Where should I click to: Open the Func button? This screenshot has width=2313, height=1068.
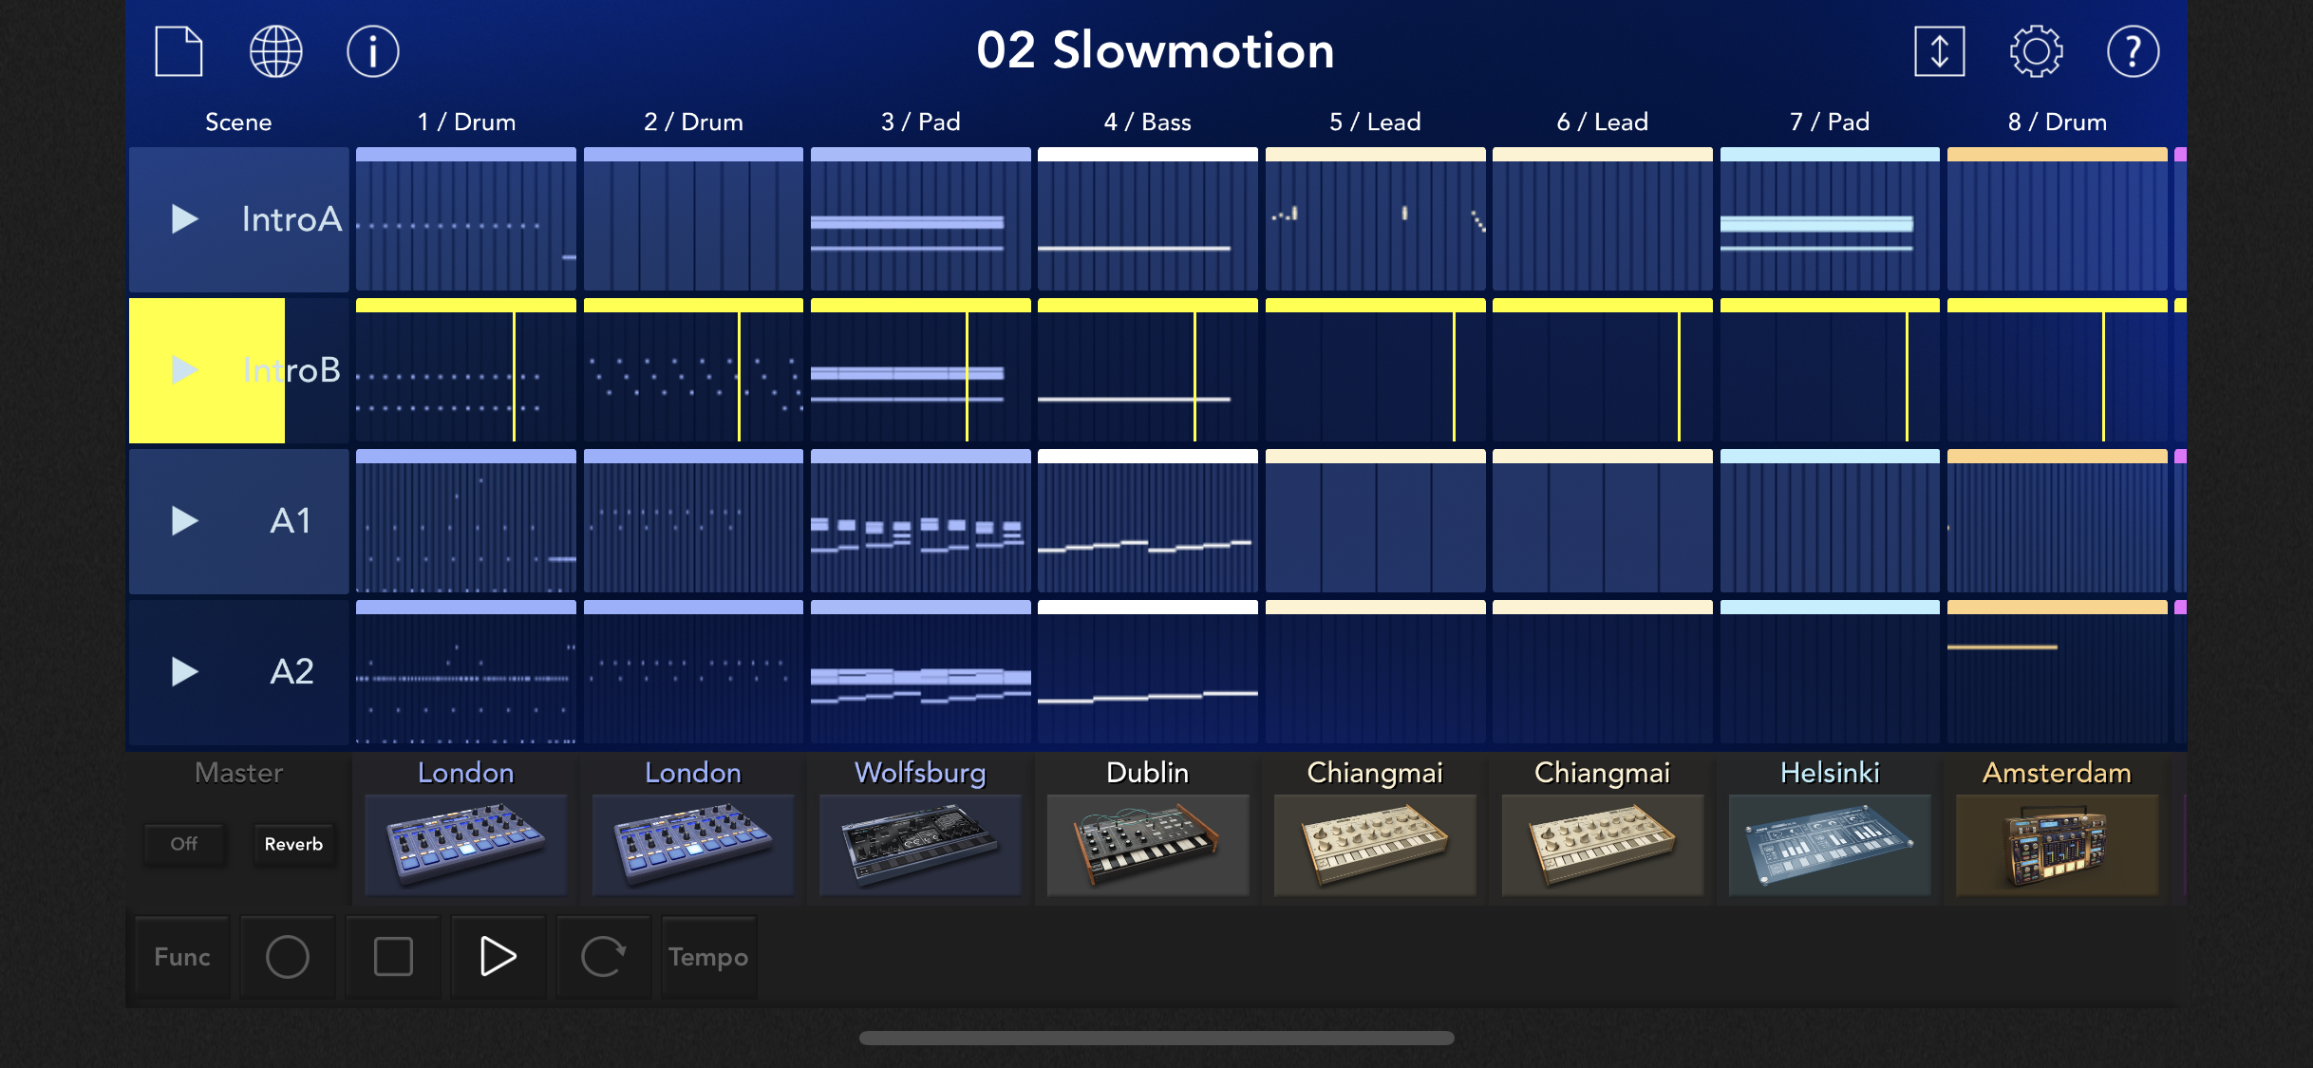tap(182, 956)
